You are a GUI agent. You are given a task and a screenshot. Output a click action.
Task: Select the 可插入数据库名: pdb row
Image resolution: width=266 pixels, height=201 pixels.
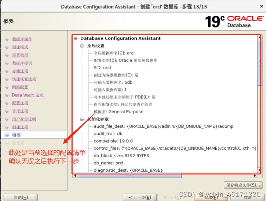click(x=113, y=82)
